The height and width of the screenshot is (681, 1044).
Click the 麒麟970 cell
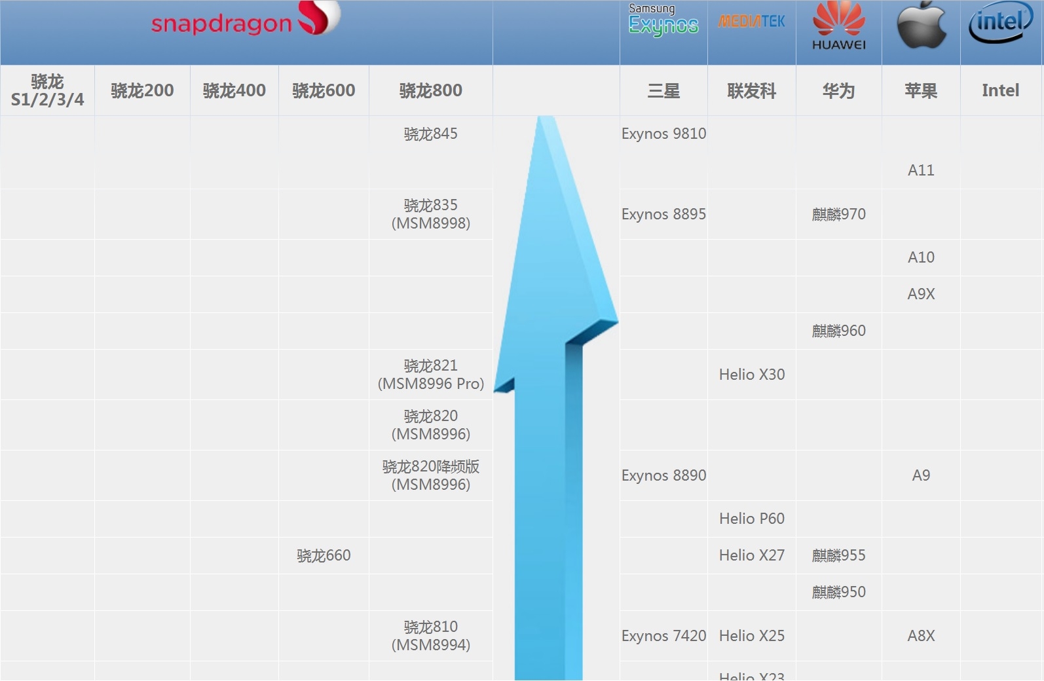(x=839, y=214)
